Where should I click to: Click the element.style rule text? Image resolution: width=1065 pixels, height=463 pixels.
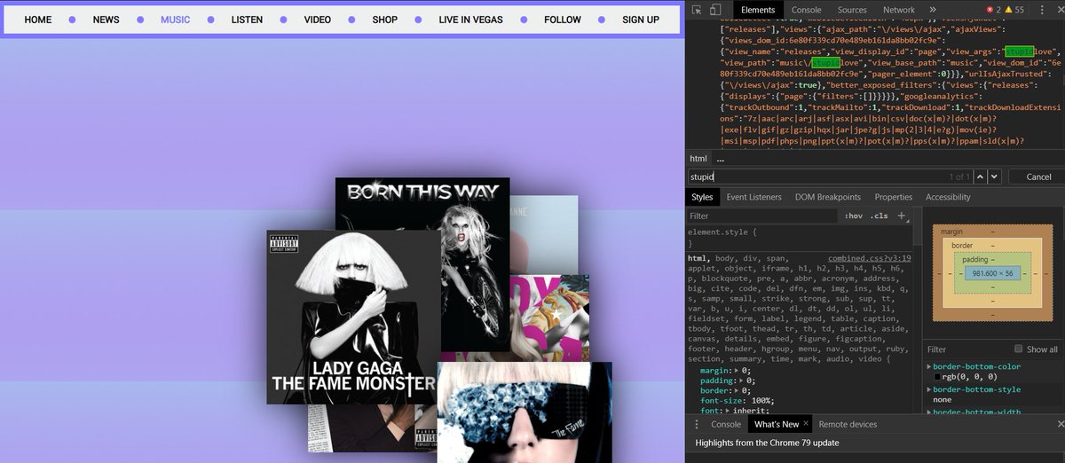[x=722, y=231]
